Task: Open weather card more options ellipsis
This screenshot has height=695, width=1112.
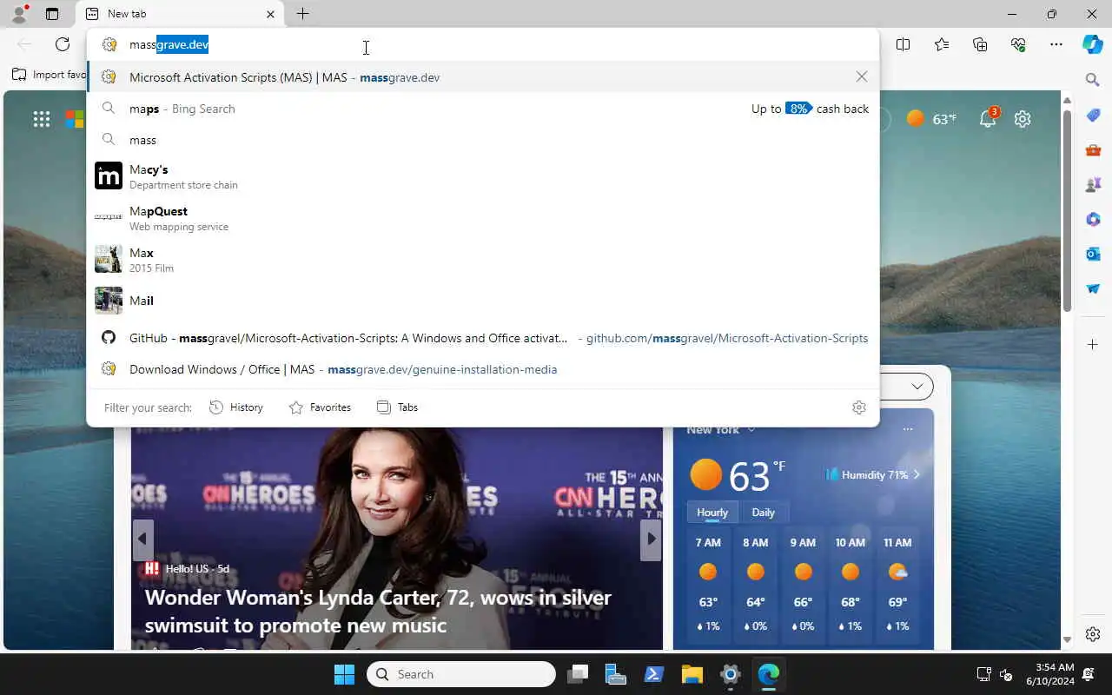Action: [x=908, y=429]
